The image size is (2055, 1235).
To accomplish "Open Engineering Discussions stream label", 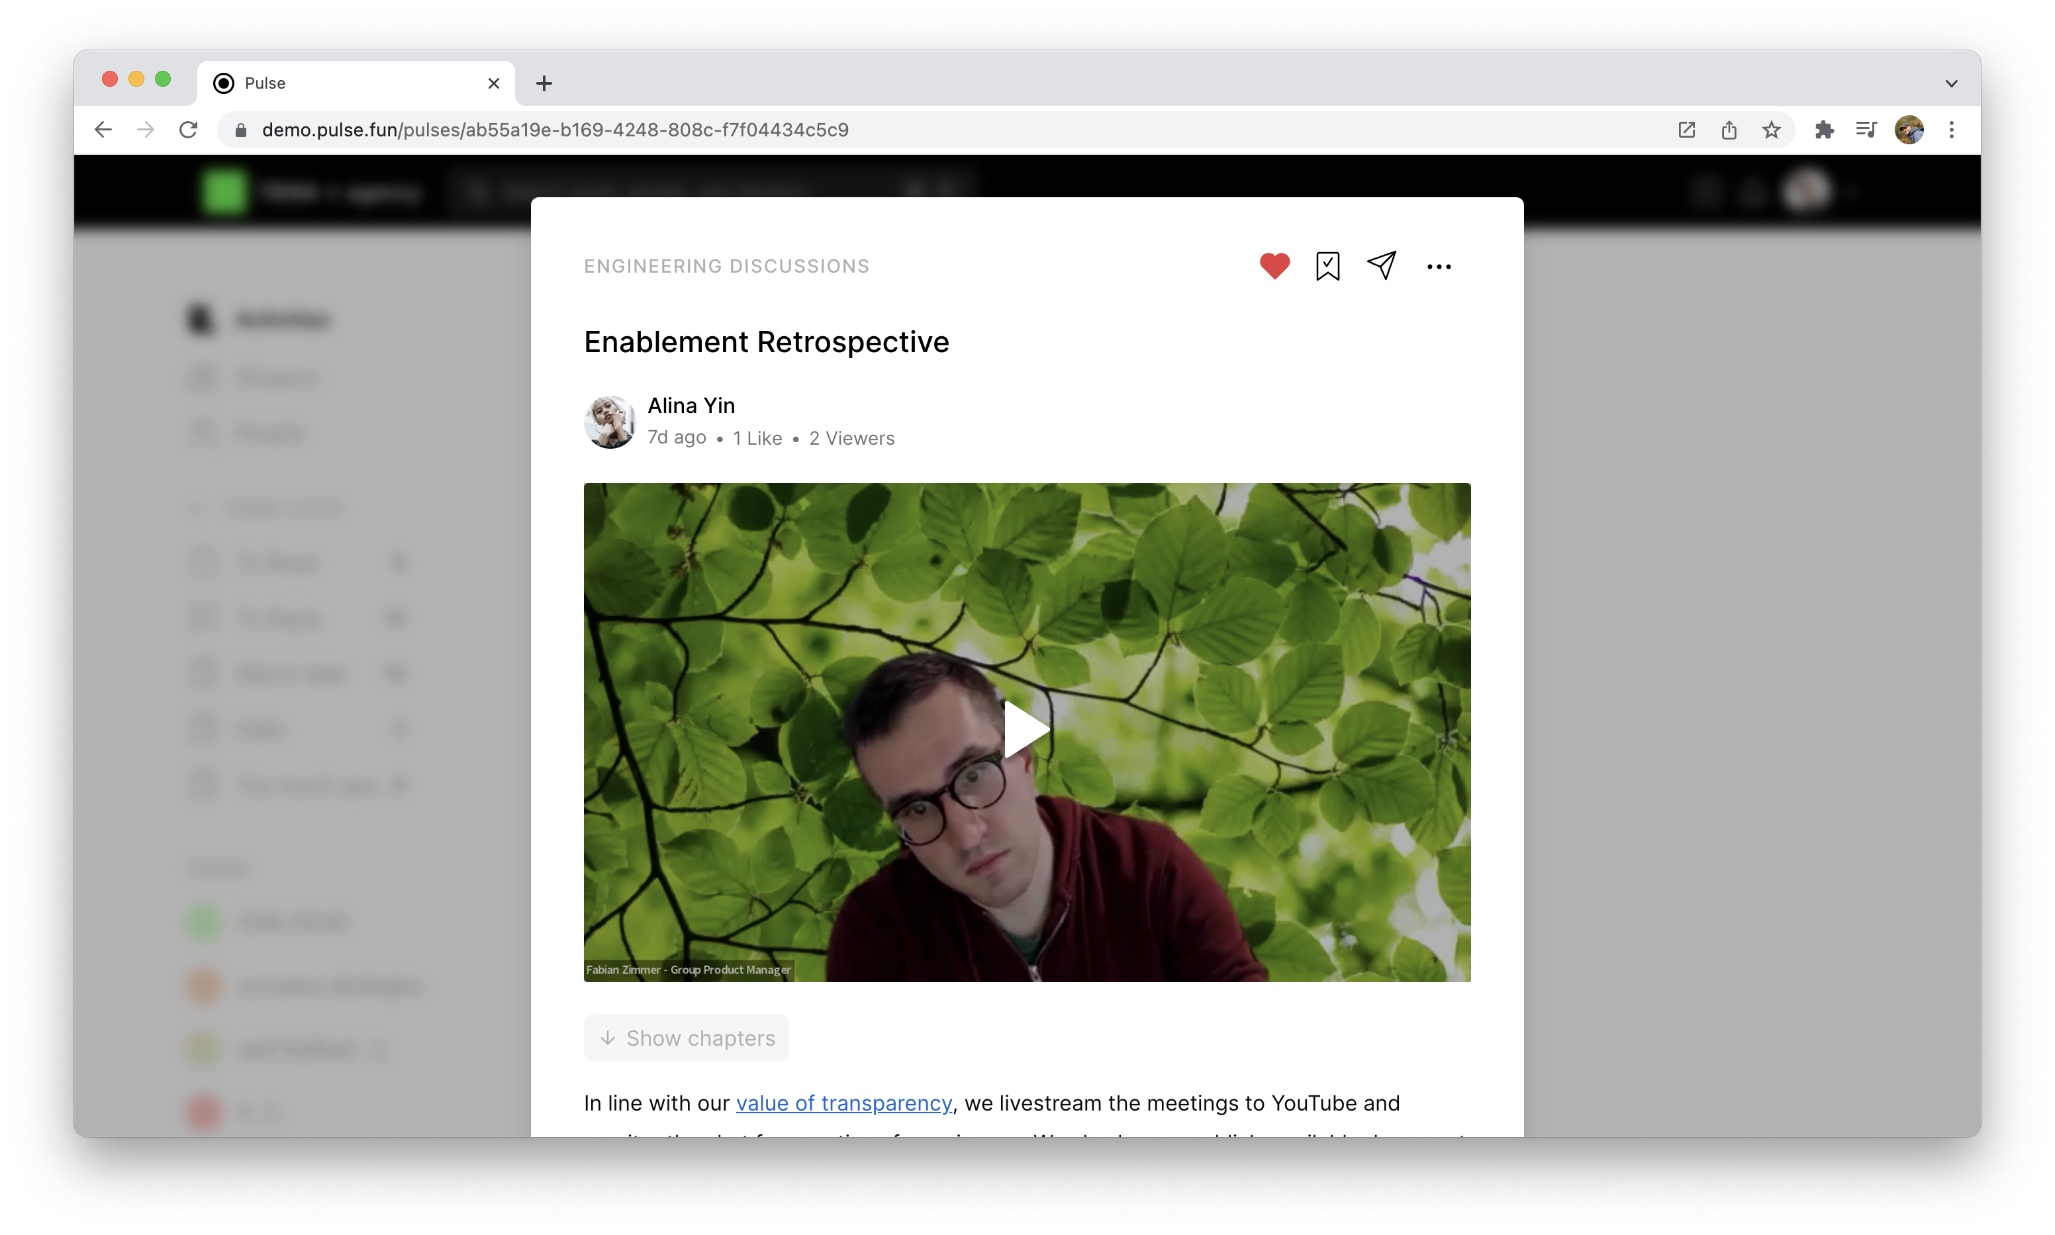I will click(726, 266).
